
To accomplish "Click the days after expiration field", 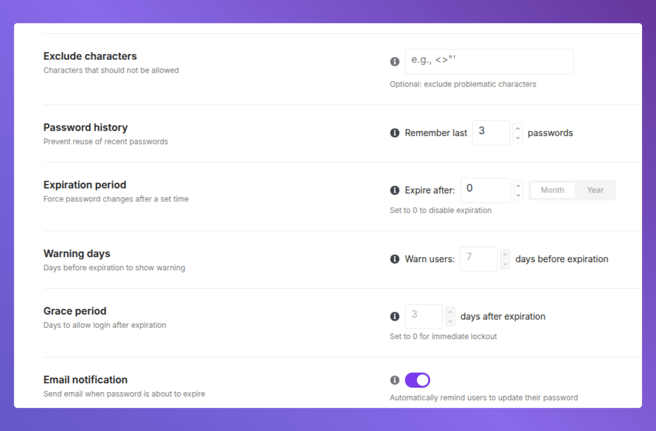I will click(424, 316).
